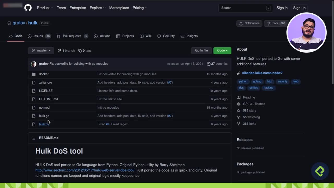View the 388 forks list
Screen dimensions: 334x188
point(246,124)
